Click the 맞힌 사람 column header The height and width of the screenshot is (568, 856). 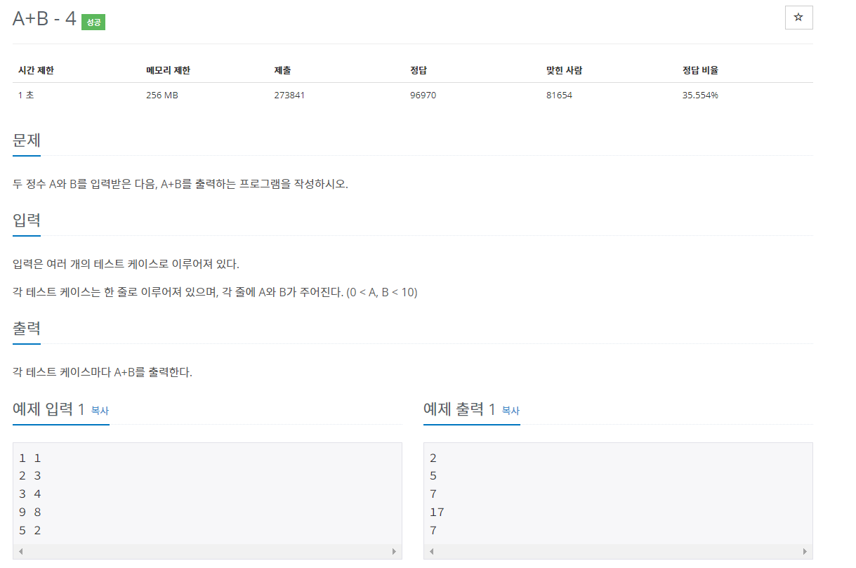564,70
